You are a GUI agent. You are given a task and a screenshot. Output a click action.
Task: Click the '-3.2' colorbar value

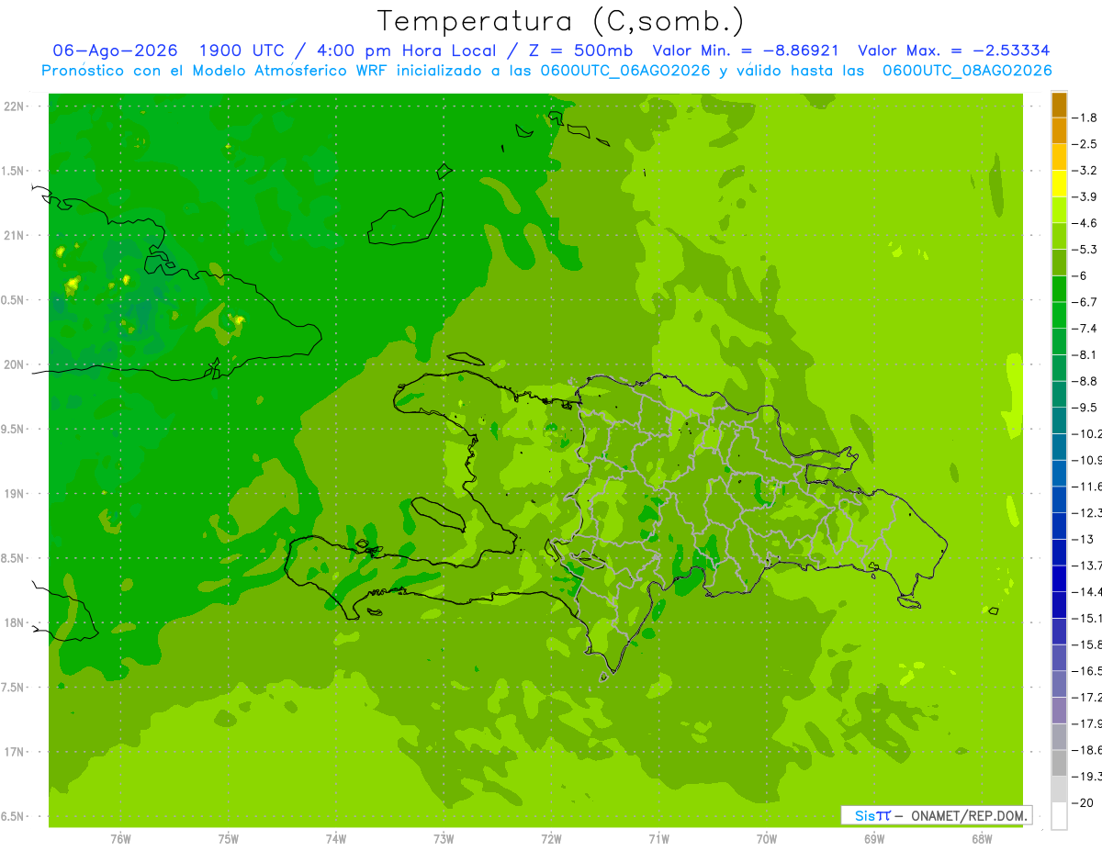(1085, 170)
